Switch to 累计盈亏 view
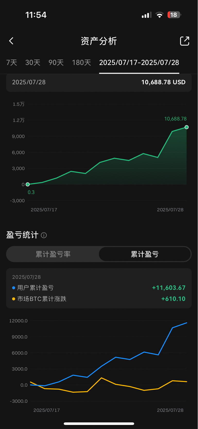This screenshot has width=198, height=429. point(145,254)
